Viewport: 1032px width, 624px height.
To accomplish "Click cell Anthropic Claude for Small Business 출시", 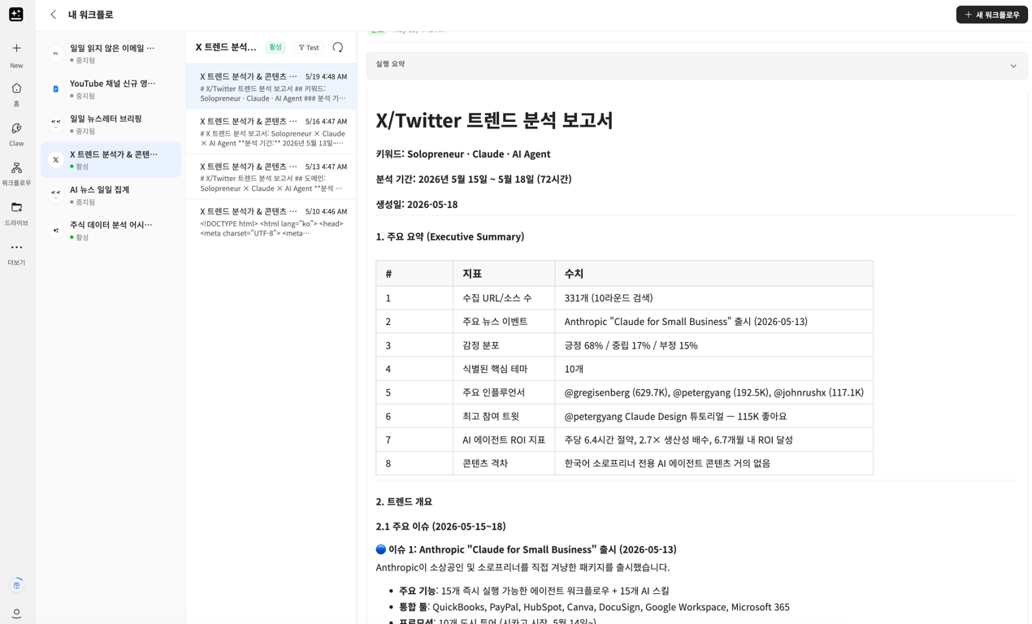I will pos(713,322).
